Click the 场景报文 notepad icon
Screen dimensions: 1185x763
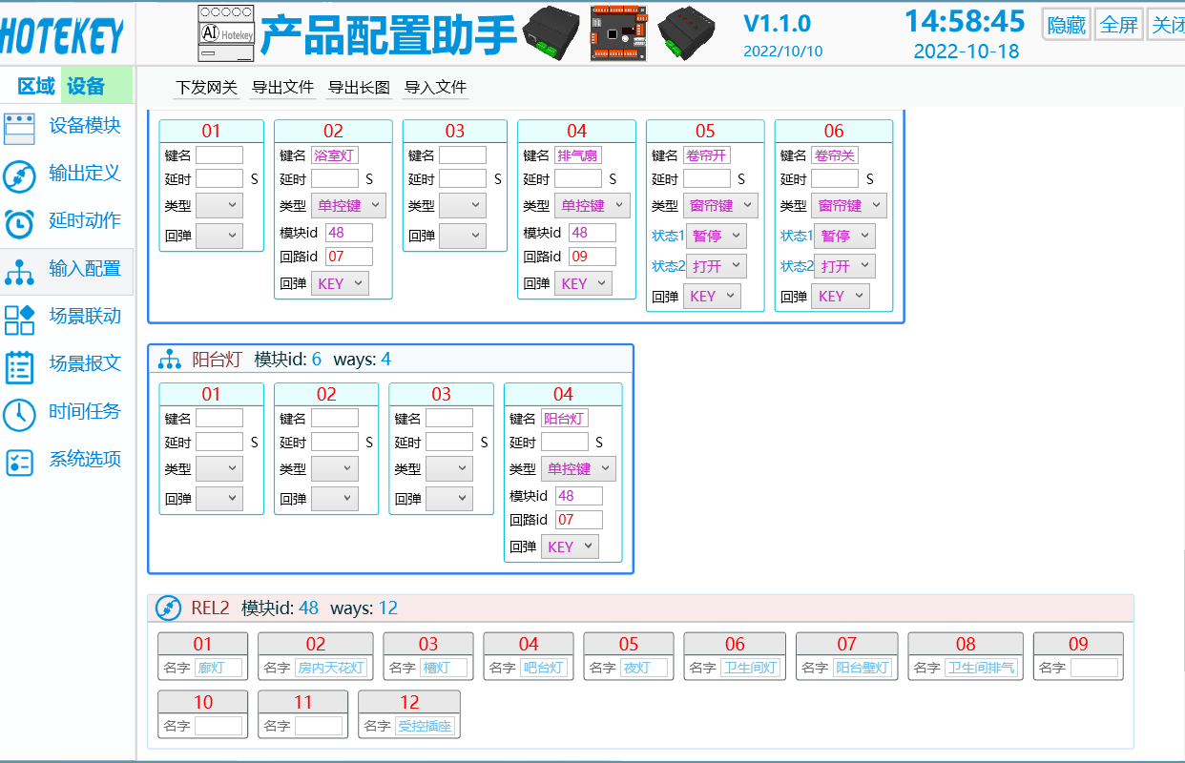coord(20,366)
